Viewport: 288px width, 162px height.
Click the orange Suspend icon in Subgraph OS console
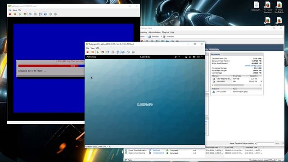click(x=93, y=52)
